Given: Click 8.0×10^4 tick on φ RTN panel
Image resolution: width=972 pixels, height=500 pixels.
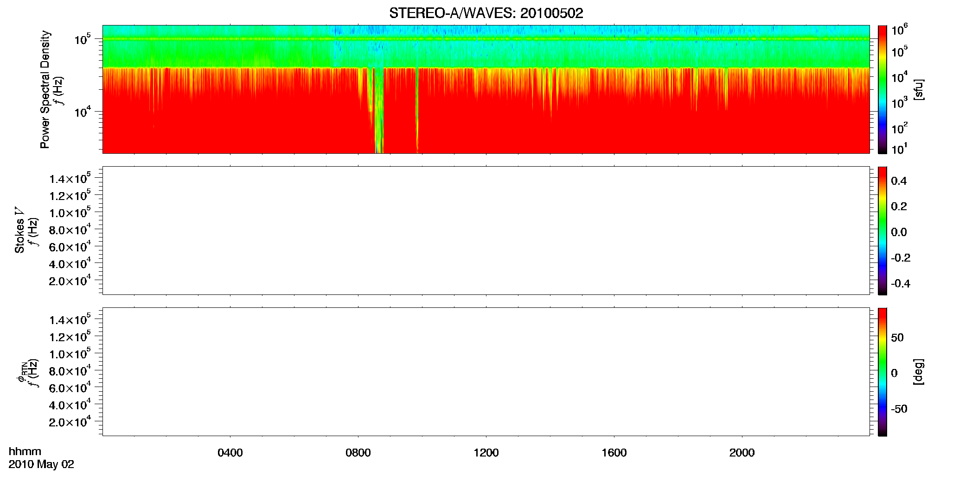Looking at the screenshot, I should tap(70, 370).
